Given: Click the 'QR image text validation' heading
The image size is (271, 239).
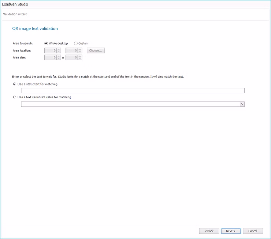Looking at the screenshot, I should click(35, 29).
